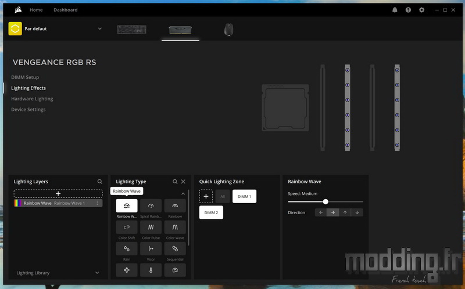Click the top LED on second DIMM
The width and height of the screenshot is (465, 289).
tap(347, 70)
